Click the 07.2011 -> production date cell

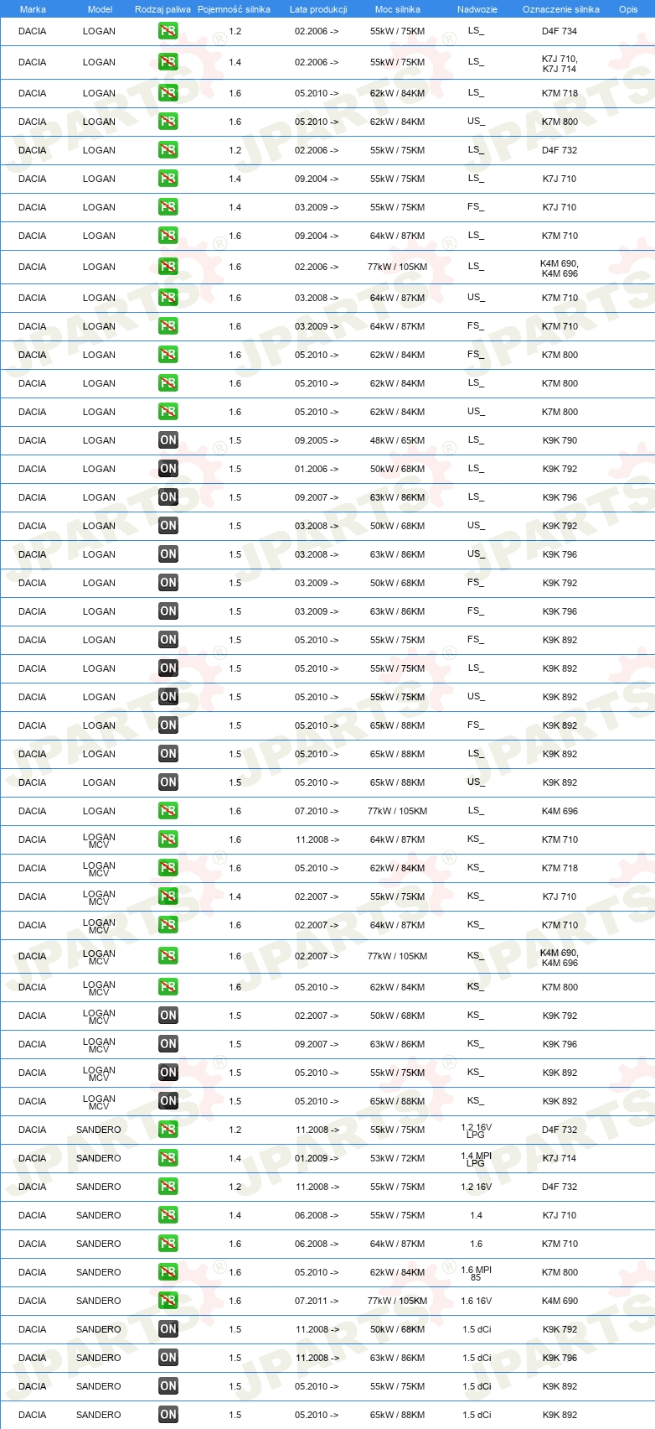point(317,1301)
